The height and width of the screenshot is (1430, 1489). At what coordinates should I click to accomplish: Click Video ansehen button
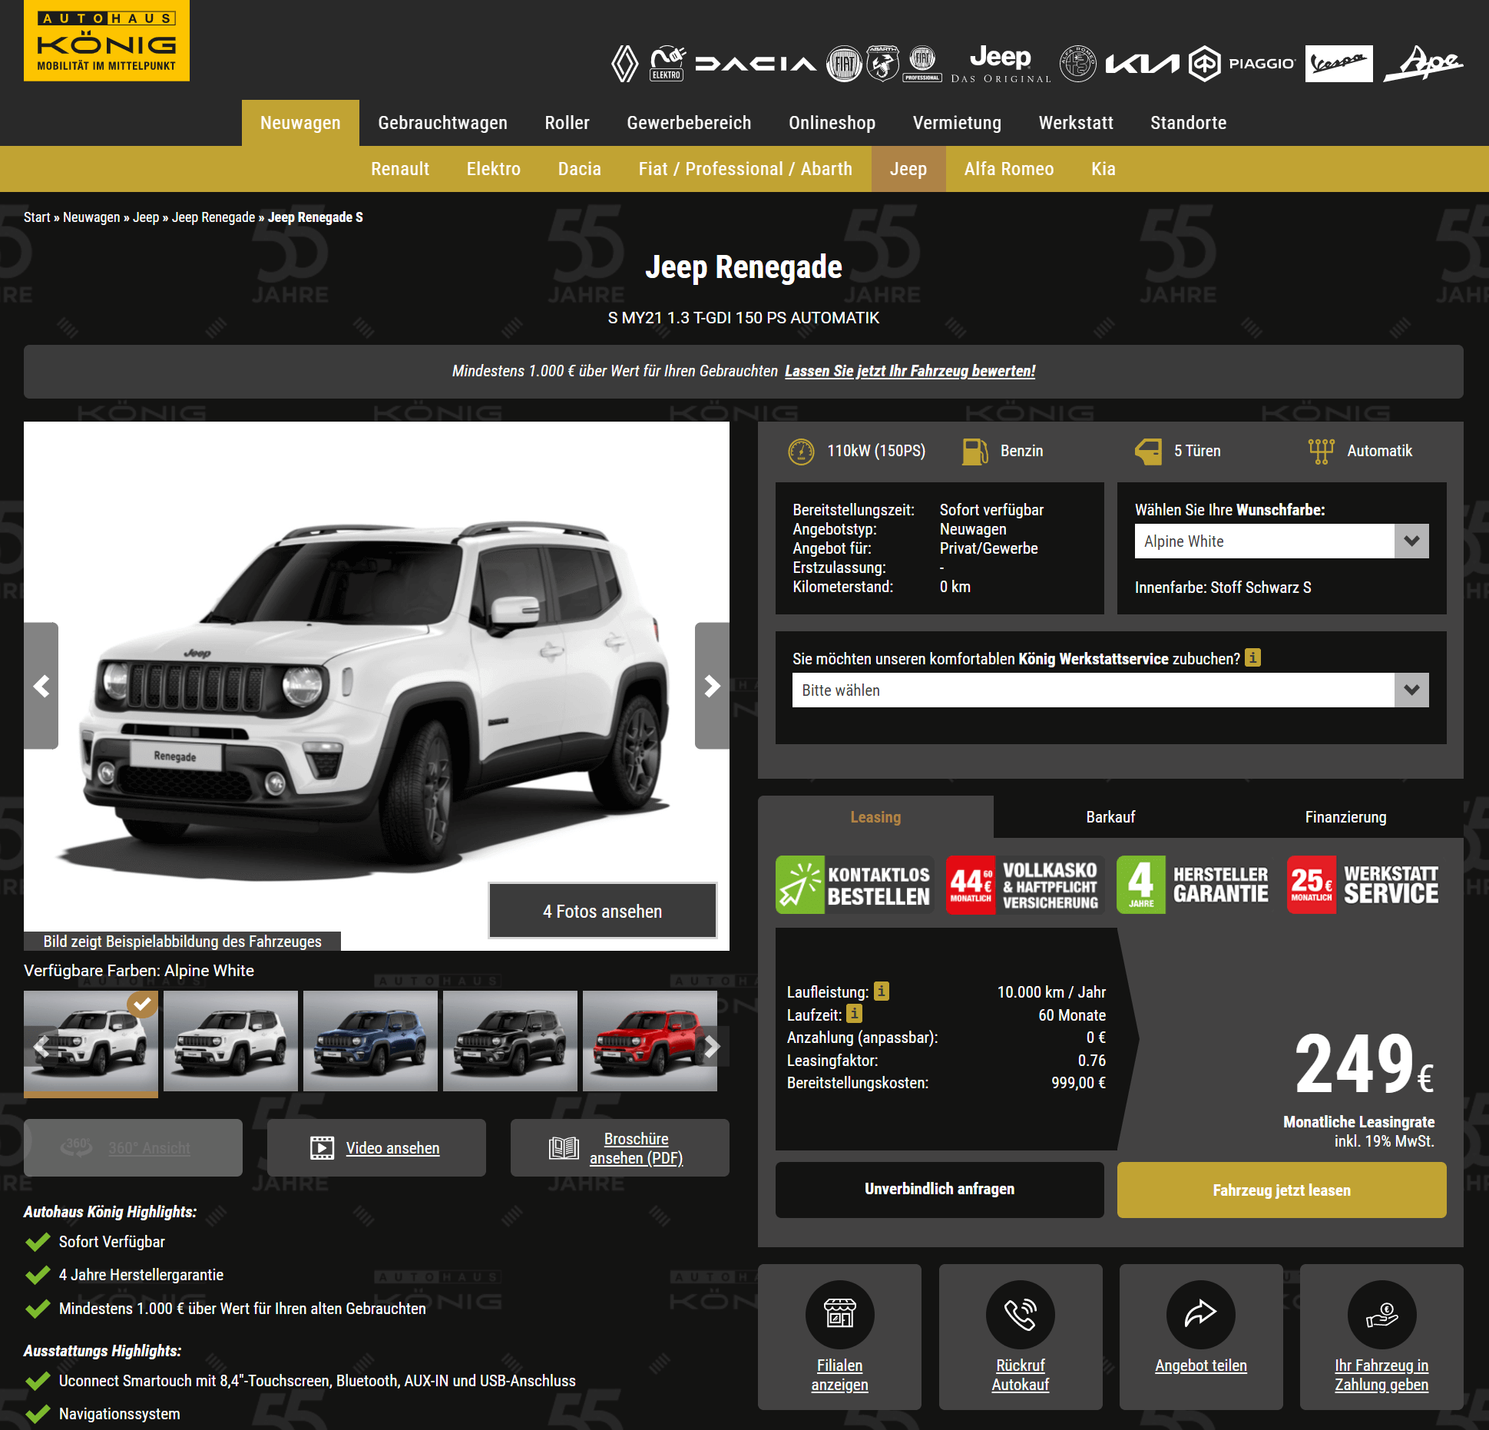click(x=376, y=1147)
